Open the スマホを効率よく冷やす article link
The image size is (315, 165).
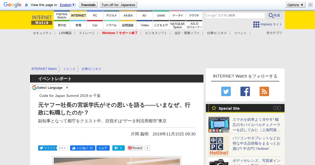point(256,125)
